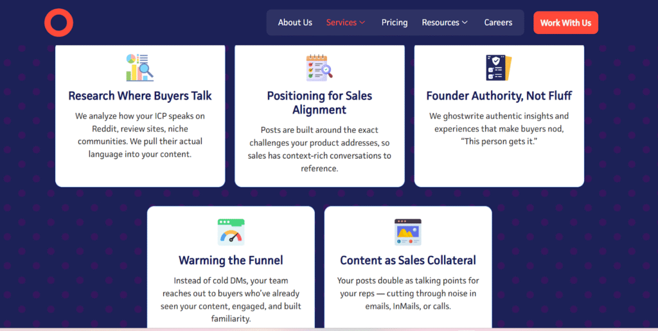This screenshot has height=331, width=658.
Task: Click the speedometer gauge funnel icon
Action: click(x=231, y=232)
